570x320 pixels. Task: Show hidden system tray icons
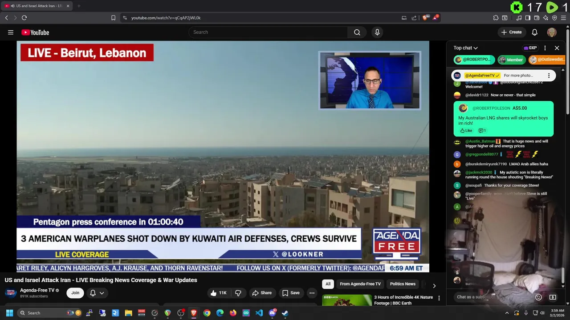coord(507,313)
